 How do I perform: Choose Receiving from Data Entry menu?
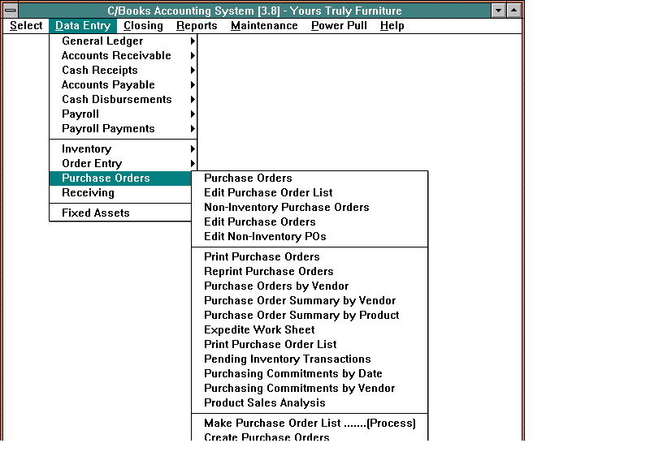[x=88, y=193]
